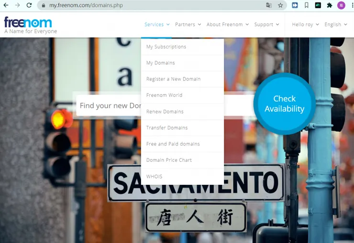Open the Support dropdown menu
The image size is (354, 243).
tap(266, 24)
